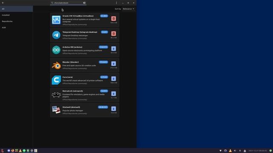Click the Blender version badge
This screenshot has height=153, width=273.
[x=103, y=62]
